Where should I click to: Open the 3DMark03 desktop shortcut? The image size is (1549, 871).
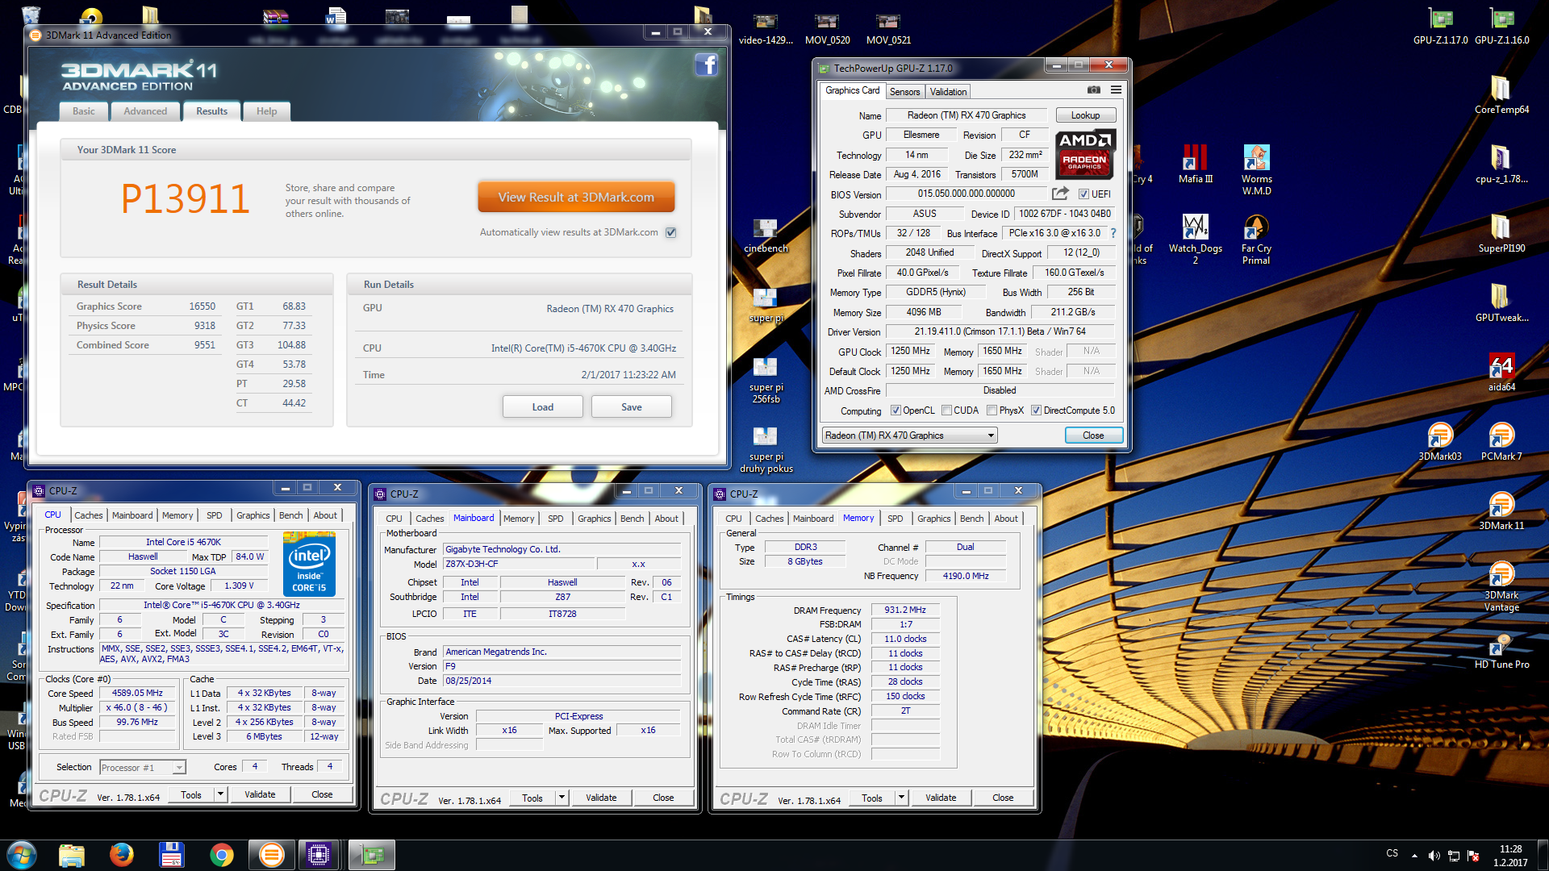tap(1440, 441)
